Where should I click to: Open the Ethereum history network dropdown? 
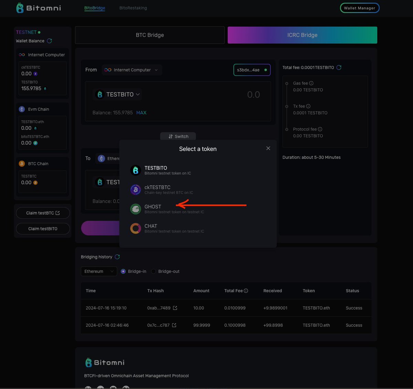pyautogui.click(x=99, y=271)
